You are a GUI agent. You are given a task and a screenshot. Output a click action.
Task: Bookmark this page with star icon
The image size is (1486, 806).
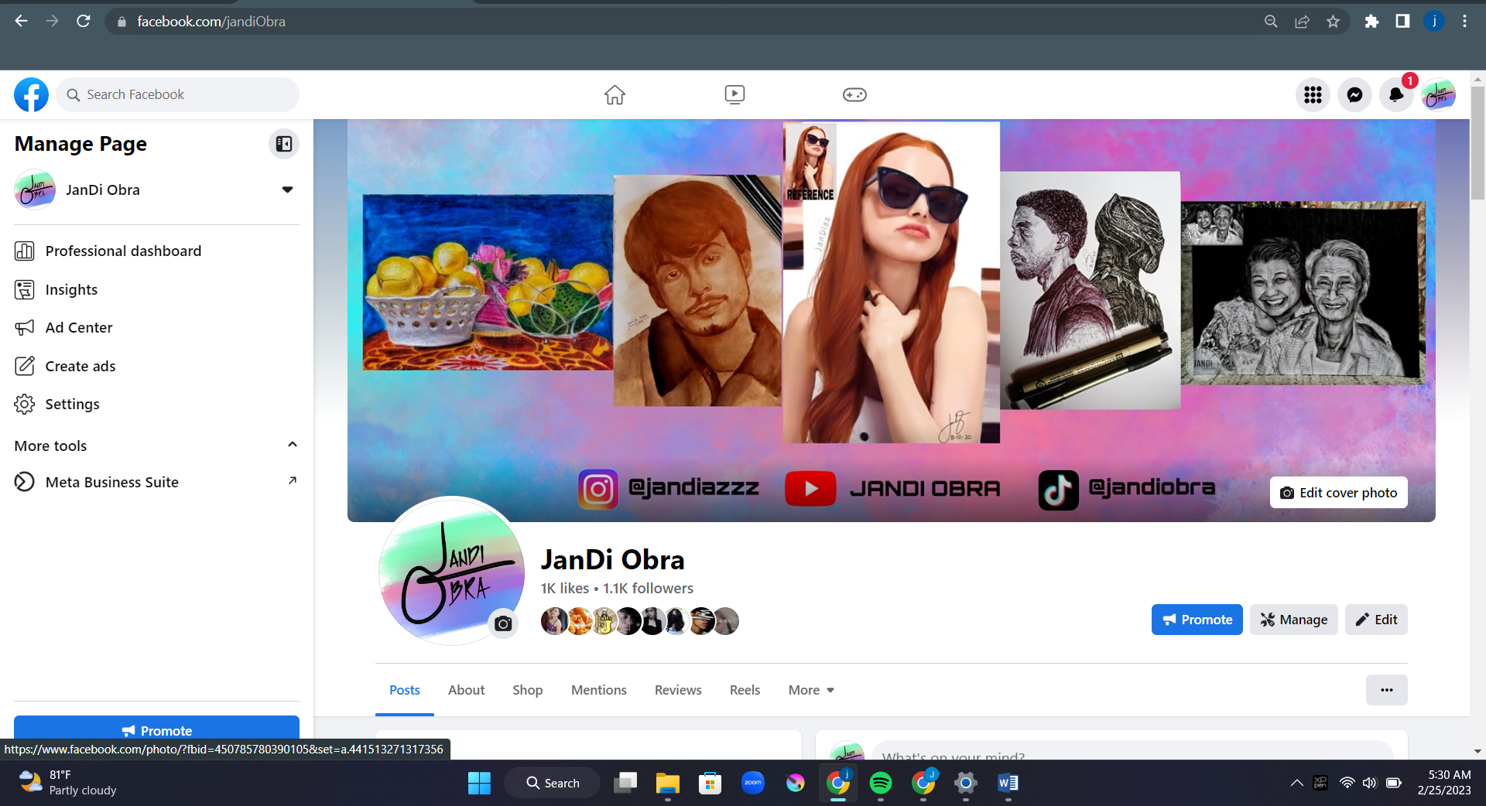tap(1333, 22)
